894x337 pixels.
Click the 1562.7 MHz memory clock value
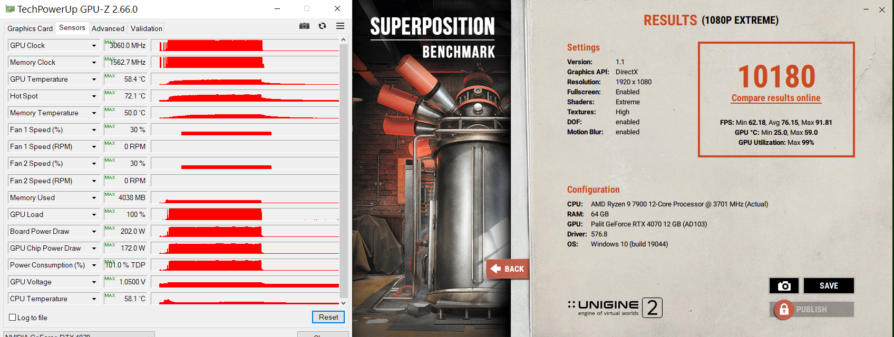(128, 63)
